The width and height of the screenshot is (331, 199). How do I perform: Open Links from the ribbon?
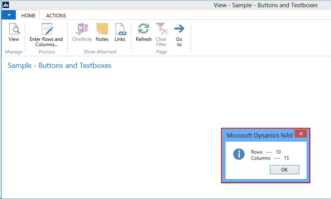120,32
